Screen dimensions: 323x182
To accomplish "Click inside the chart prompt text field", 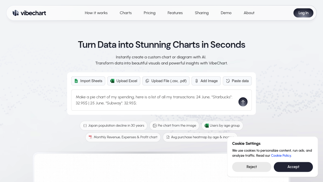I will coord(154,100).
